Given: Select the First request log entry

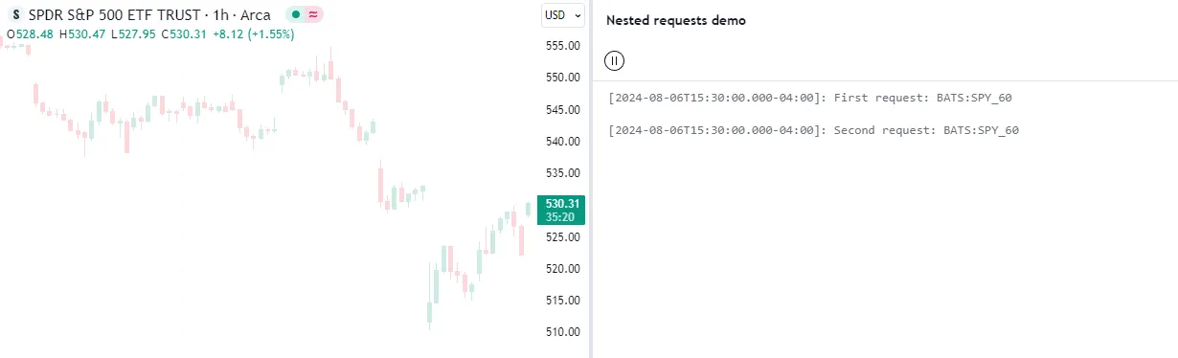Looking at the screenshot, I should click(810, 98).
